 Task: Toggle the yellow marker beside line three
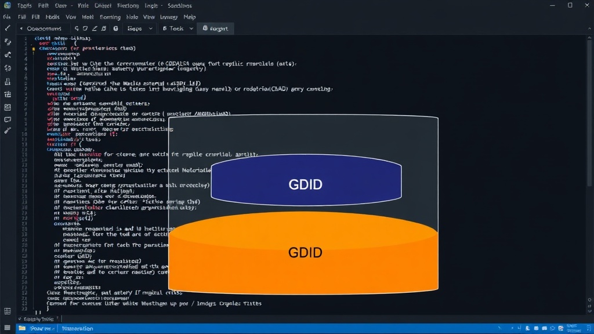[34, 49]
